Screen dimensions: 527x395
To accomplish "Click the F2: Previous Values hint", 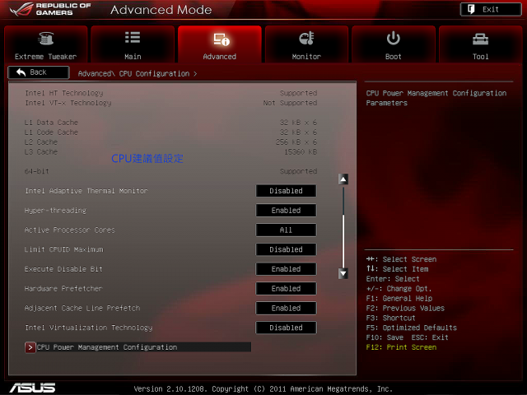I will 405,308.
